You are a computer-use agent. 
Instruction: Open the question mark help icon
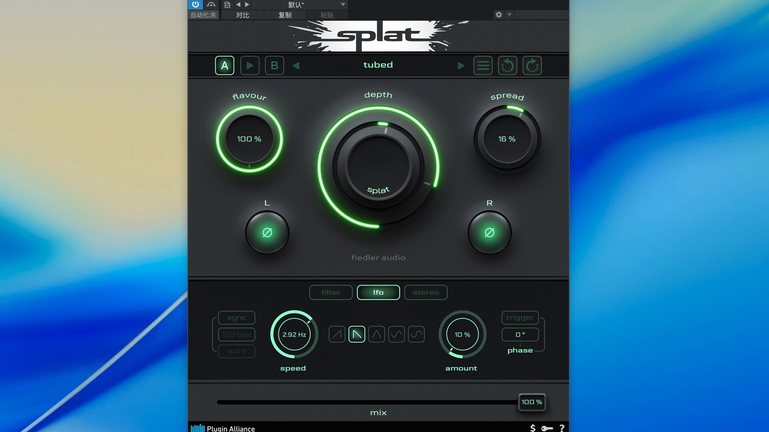(x=562, y=428)
